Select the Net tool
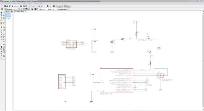Viewport: 204px width, 111px height. (4, 49)
